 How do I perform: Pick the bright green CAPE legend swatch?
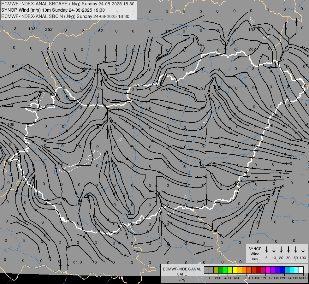pyautogui.click(x=225, y=270)
